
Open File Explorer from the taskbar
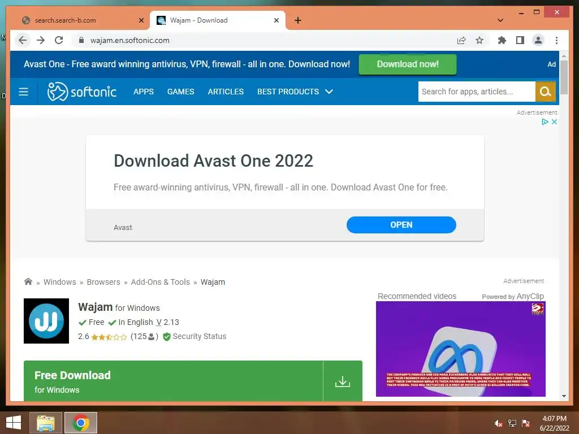click(45, 423)
